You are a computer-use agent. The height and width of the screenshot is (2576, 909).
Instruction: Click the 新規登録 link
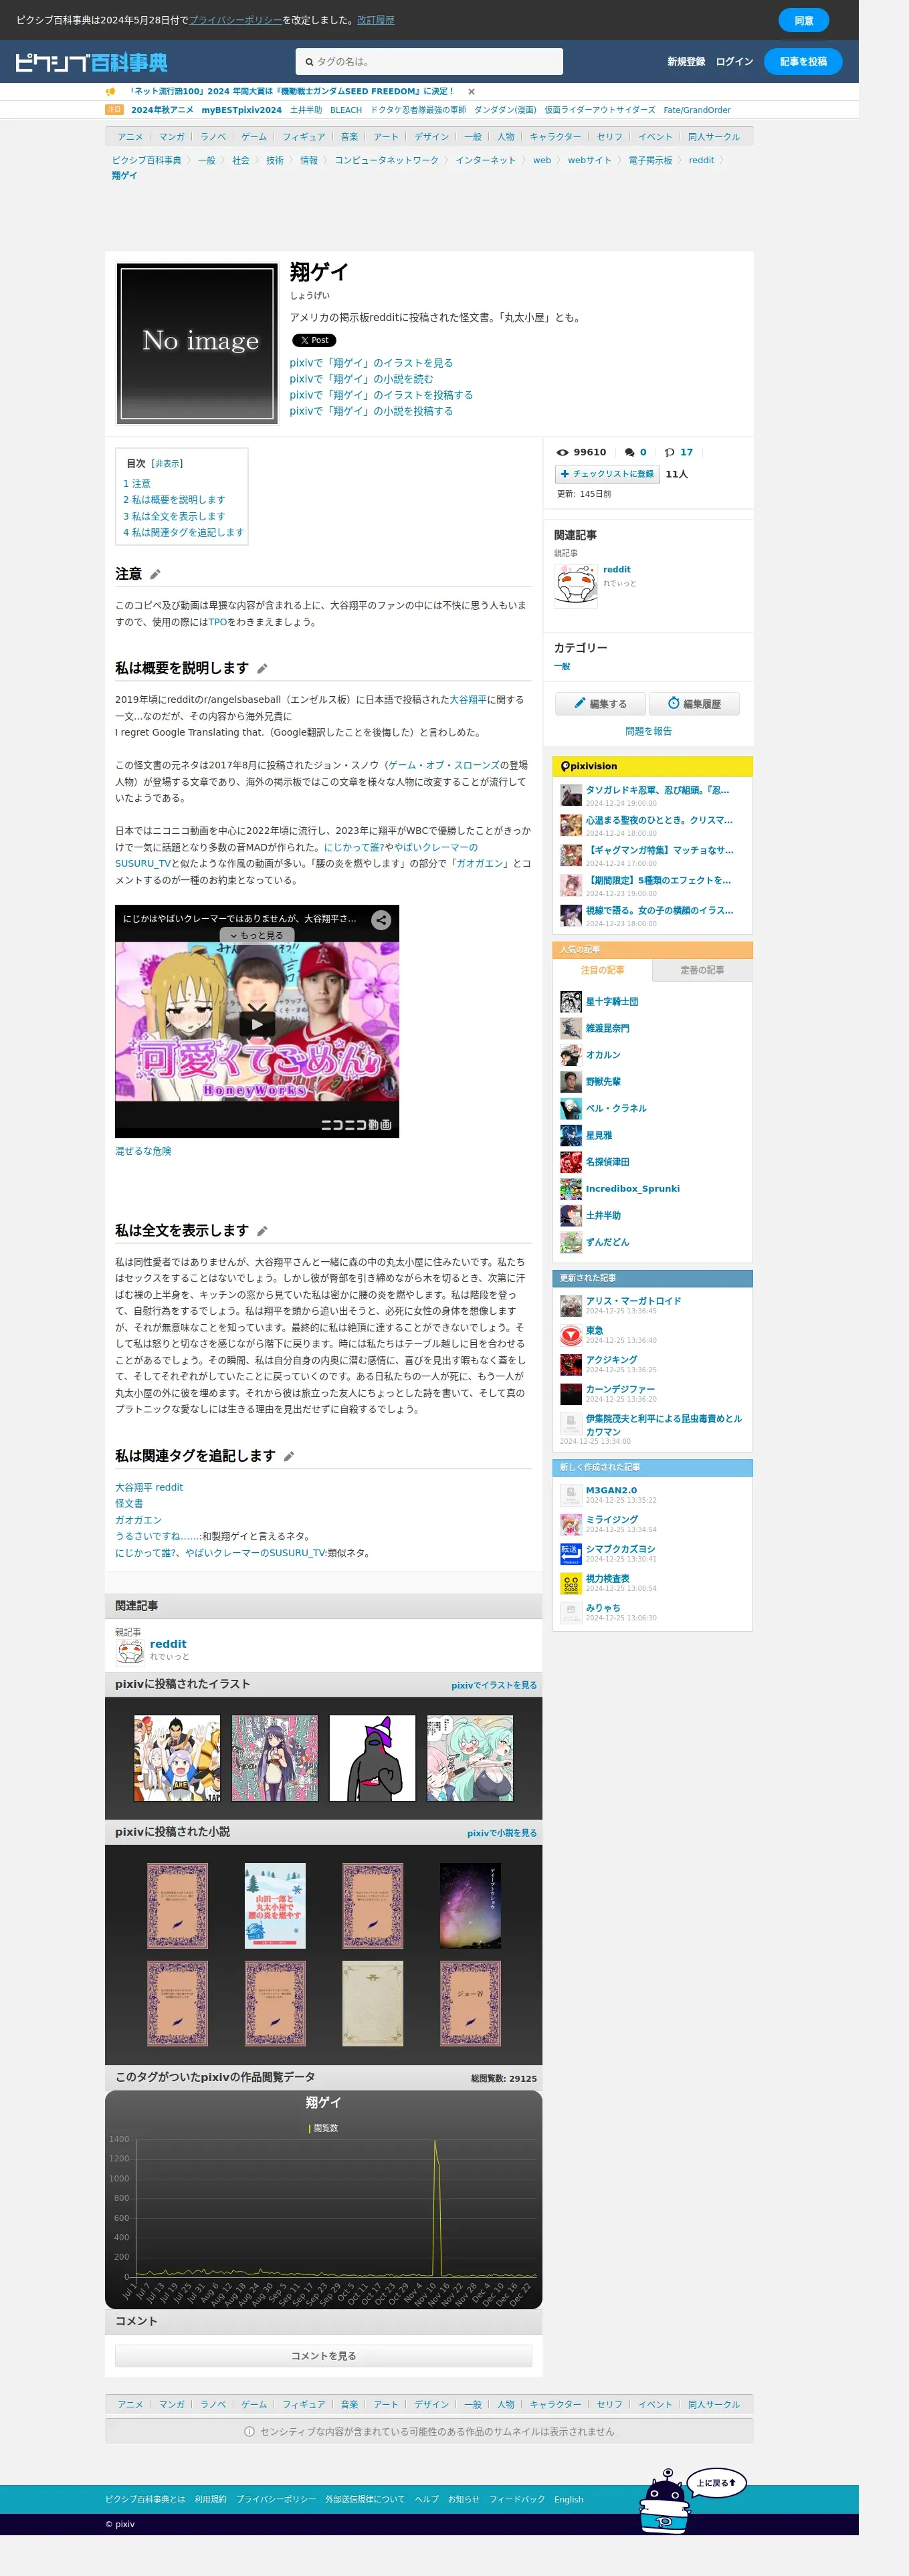coord(686,62)
